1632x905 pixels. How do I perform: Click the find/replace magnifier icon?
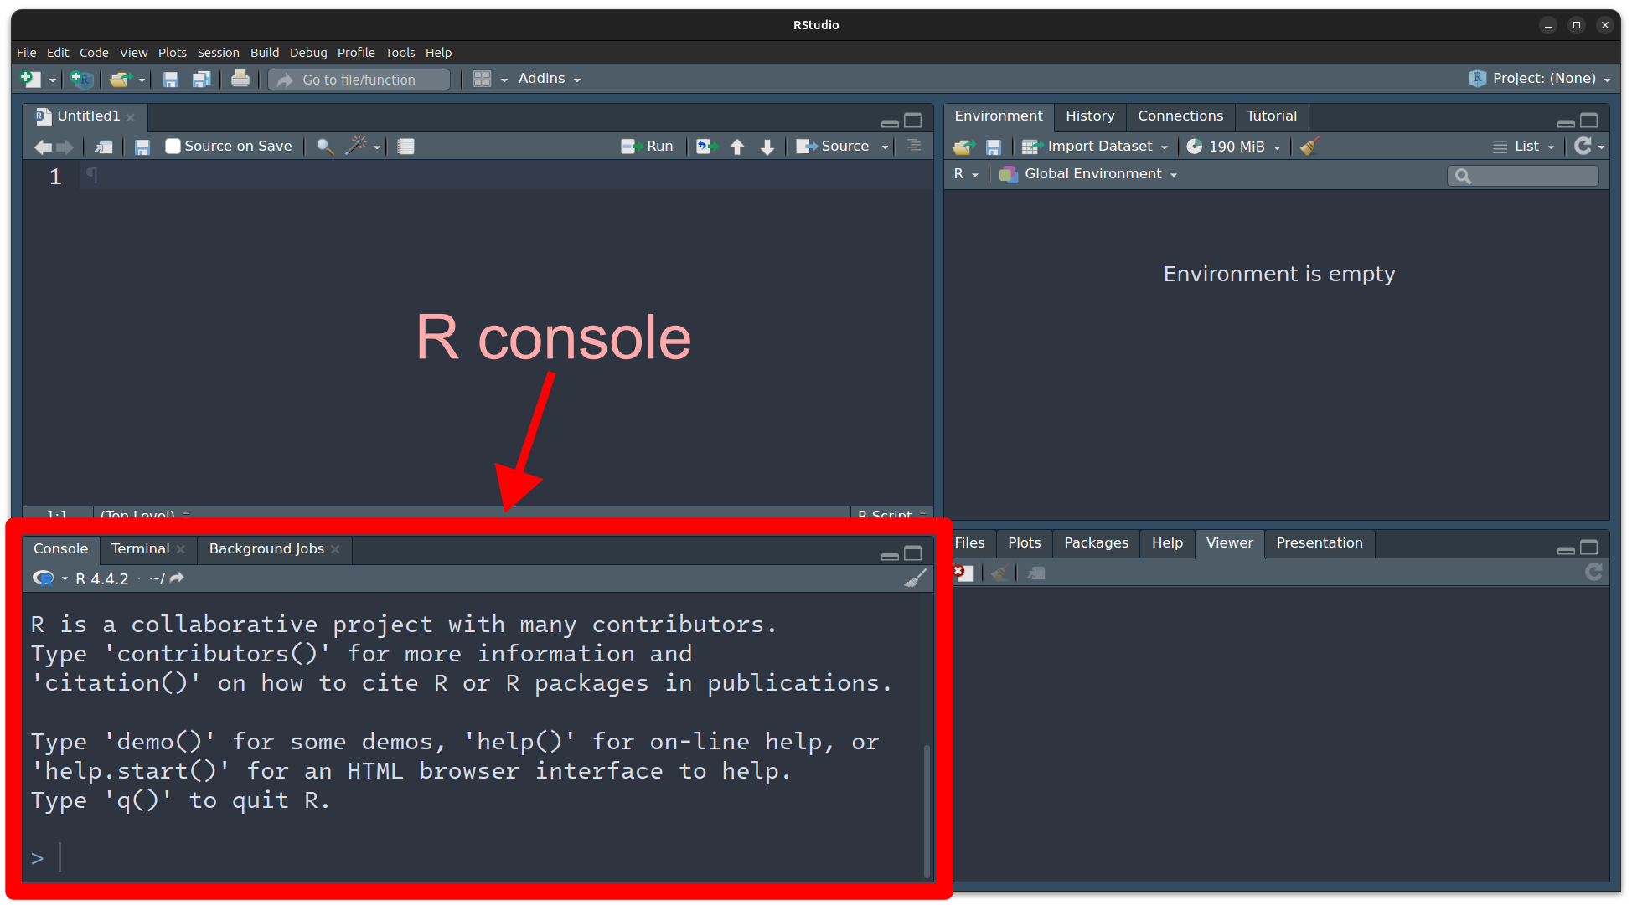325,147
